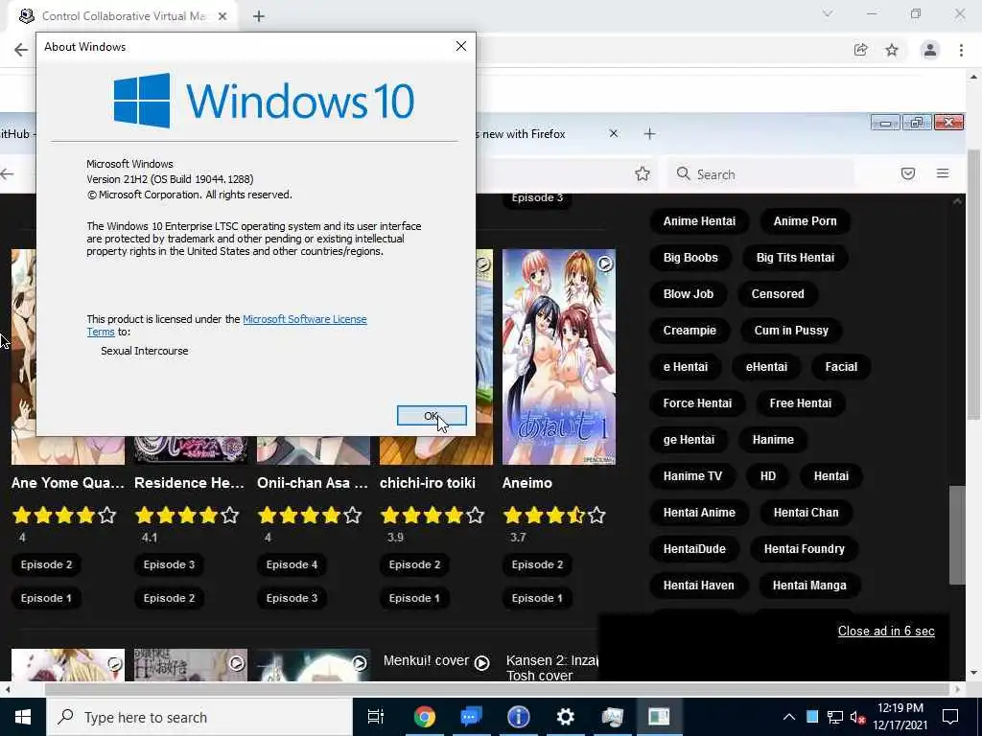Select the Hanime tag
This screenshot has width=982, height=736.
click(x=773, y=440)
